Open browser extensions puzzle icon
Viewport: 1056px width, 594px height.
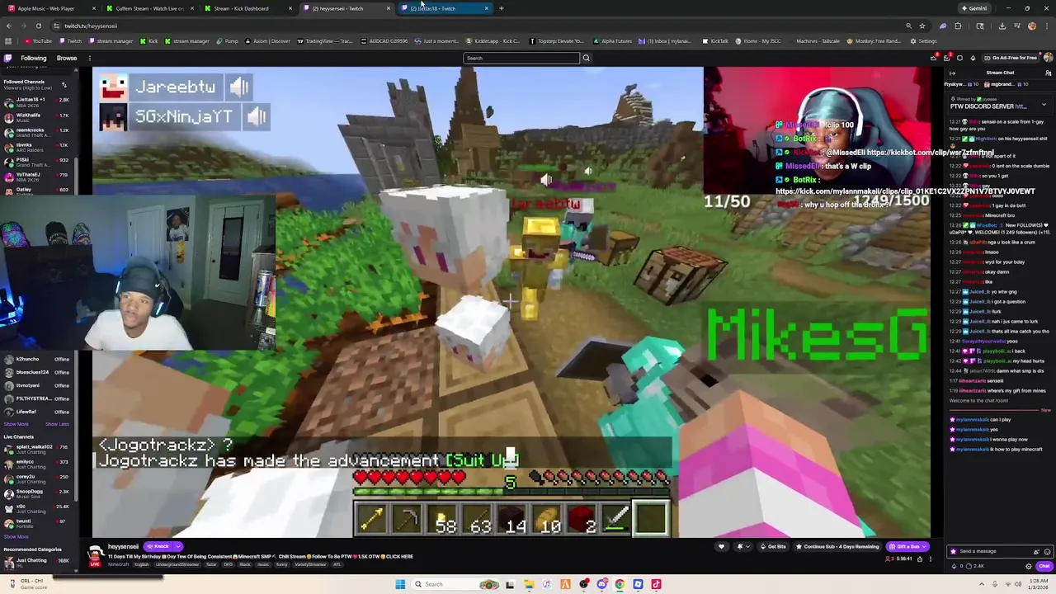click(958, 26)
